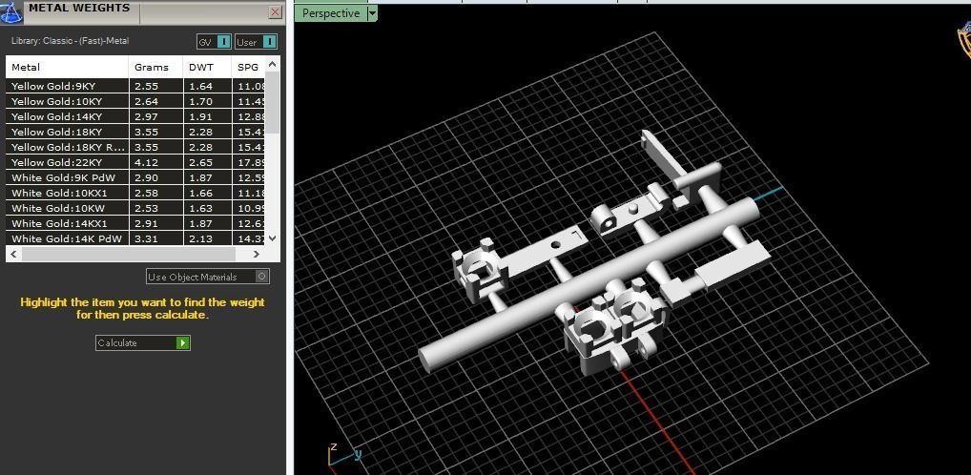Viewport: 971px width, 475px height.
Task: Click scroll right arrow of metal table
Action: point(257,254)
